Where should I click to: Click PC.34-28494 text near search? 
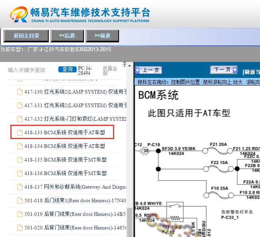click(85, 70)
